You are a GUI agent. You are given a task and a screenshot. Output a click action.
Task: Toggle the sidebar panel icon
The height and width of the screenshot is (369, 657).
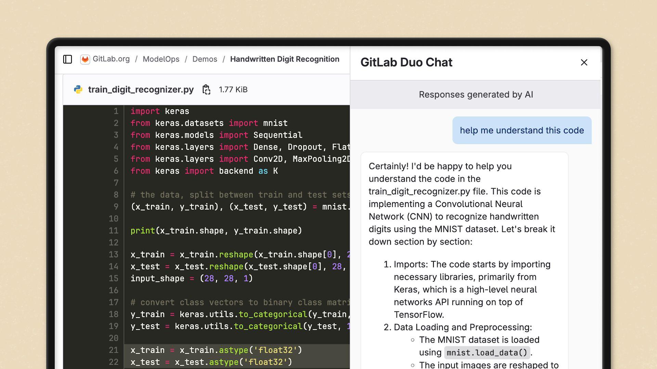pos(68,59)
